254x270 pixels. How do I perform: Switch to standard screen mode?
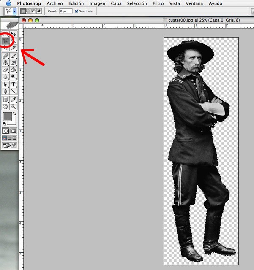tap(5, 138)
